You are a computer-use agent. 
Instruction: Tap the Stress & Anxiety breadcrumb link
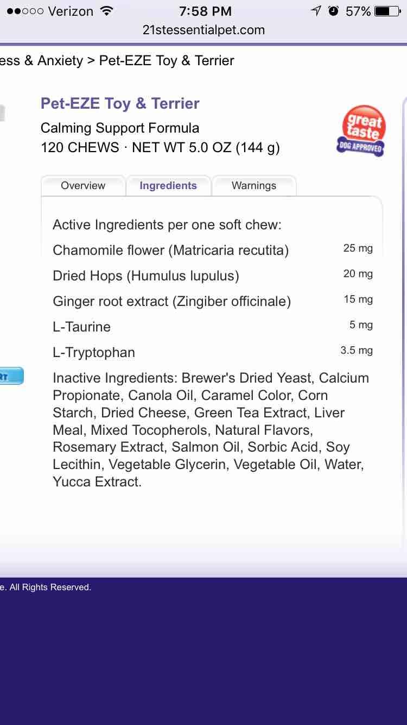coord(41,60)
